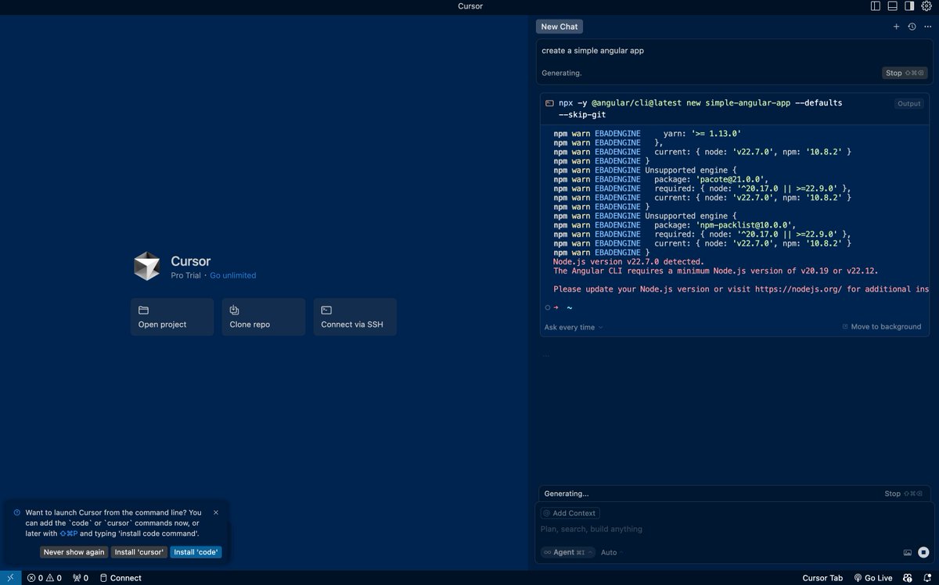The height and width of the screenshot is (585, 939).
Task: Toggle the Output label on command block
Action: tap(908, 103)
